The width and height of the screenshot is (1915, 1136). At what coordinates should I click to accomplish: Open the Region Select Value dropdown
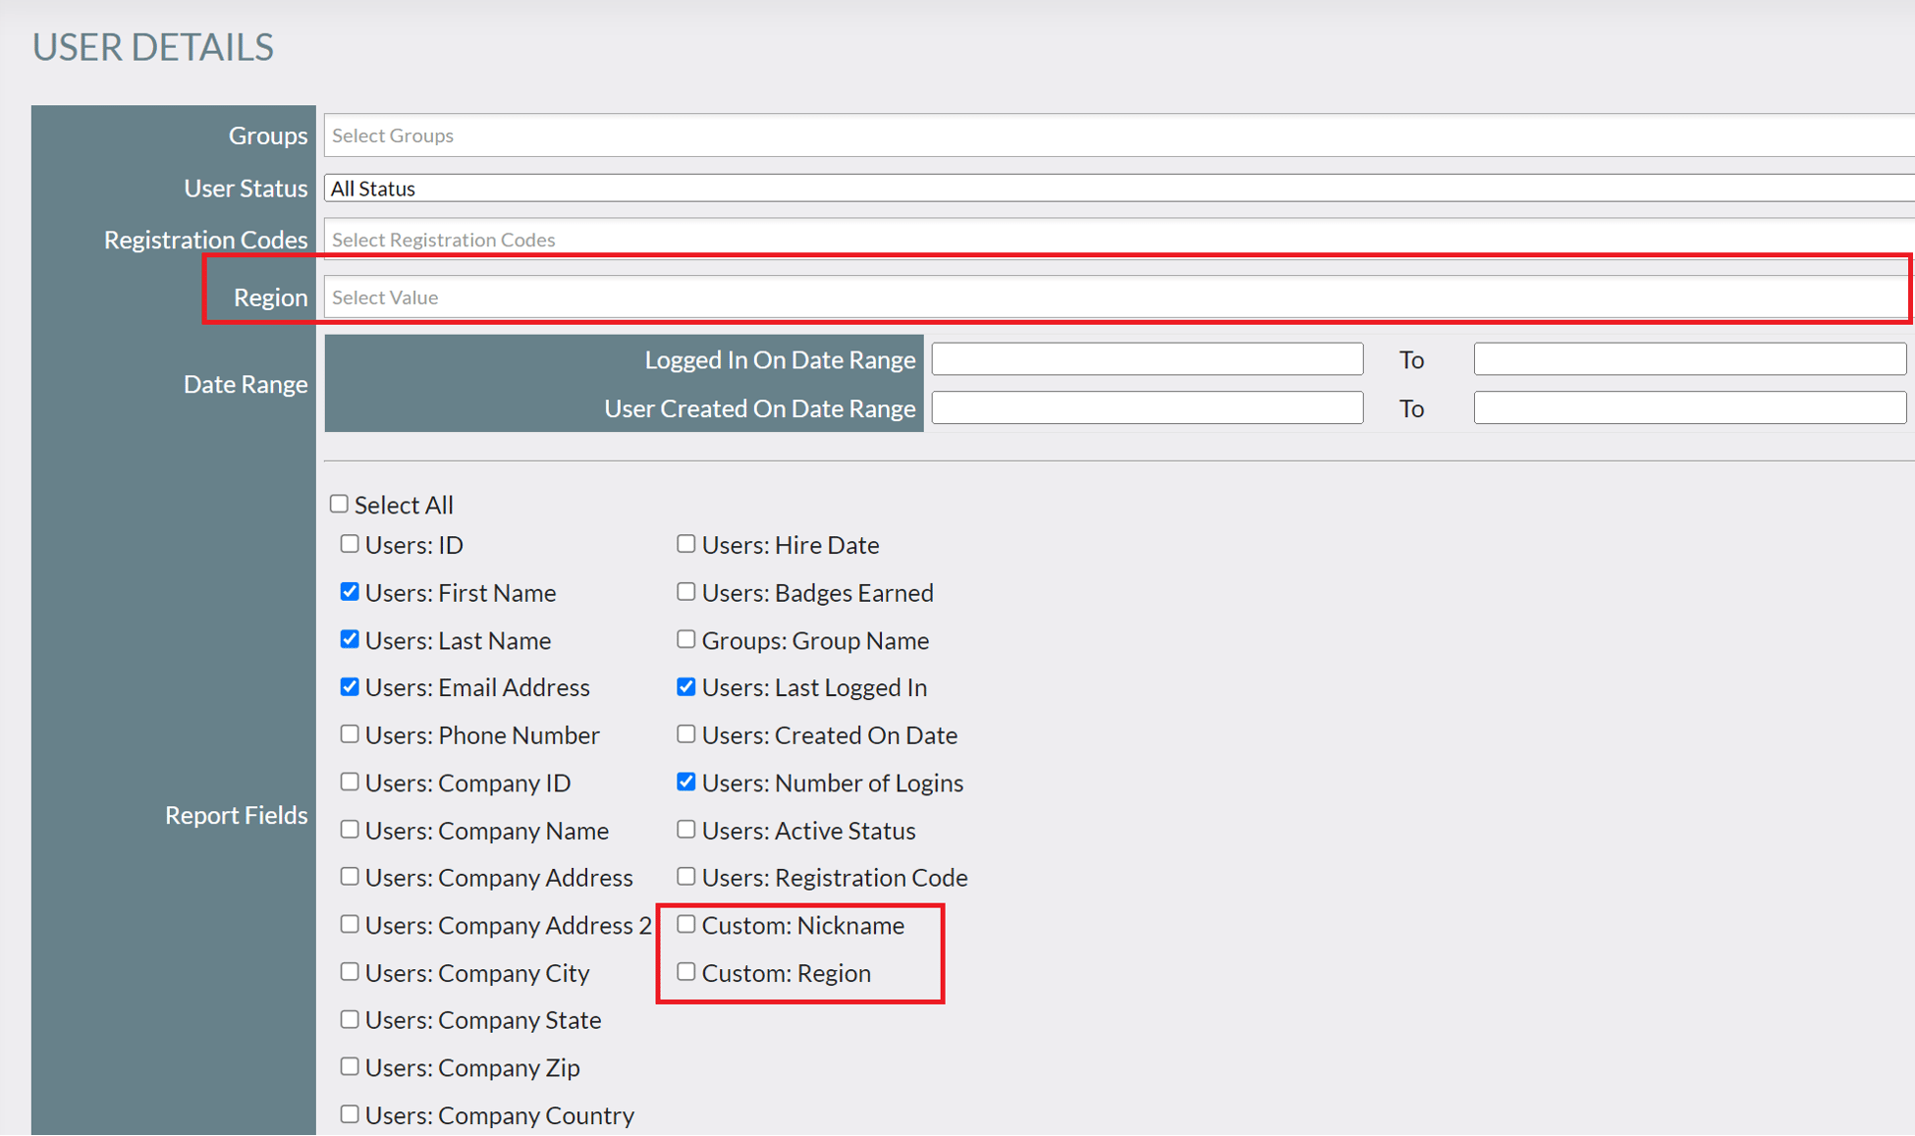point(884,297)
